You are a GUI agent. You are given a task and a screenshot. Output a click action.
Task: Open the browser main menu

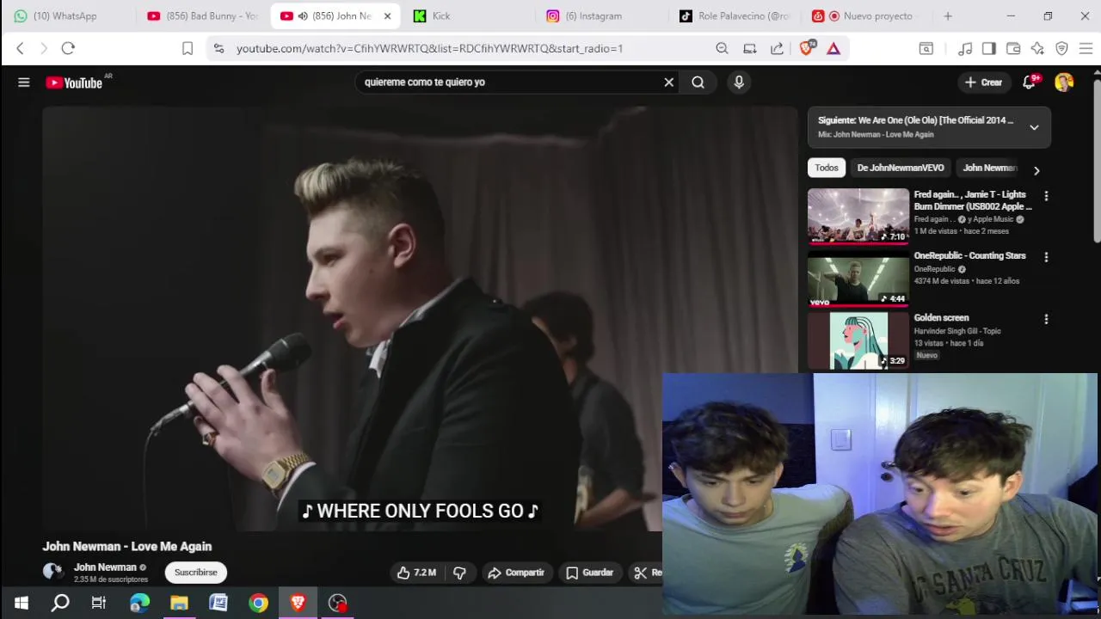pyautogui.click(x=1086, y=48)
